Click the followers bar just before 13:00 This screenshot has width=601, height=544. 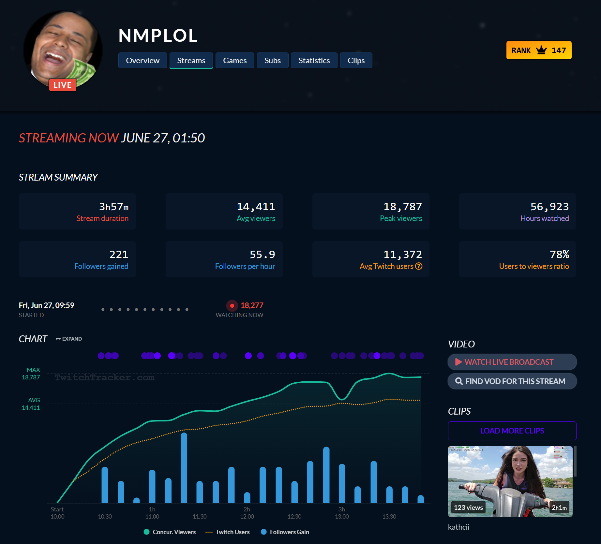(326, 475)
